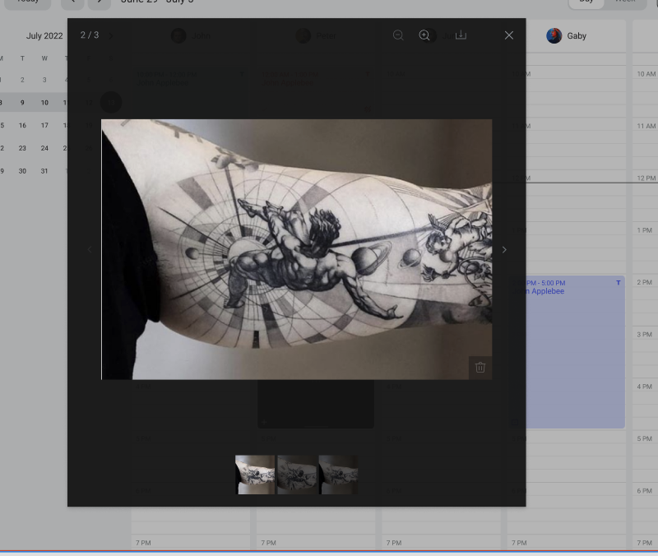This screenshot has height=556, width=658.
Task: Click the 2 / 3 image counter
Action: click(90, 35)
